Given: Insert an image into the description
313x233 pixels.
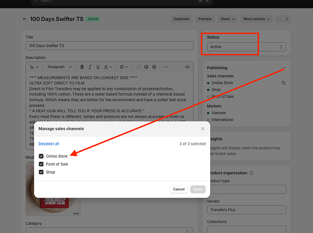Looking at the screenshot, I should (x=146, y=67).
